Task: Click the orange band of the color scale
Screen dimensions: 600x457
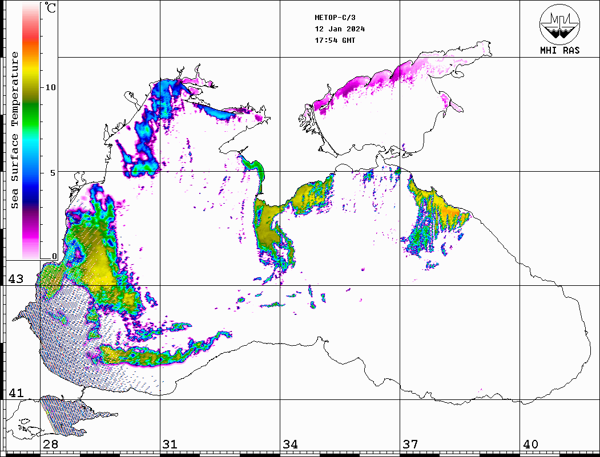Action: pyautogui.click(x=31, y=49)
